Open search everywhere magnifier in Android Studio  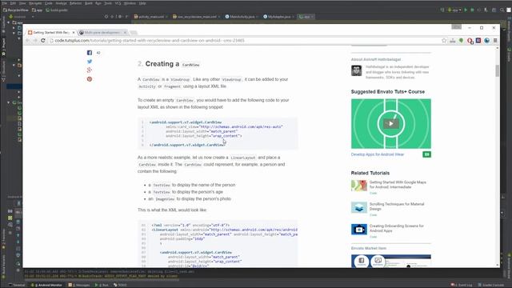[502, 10]
